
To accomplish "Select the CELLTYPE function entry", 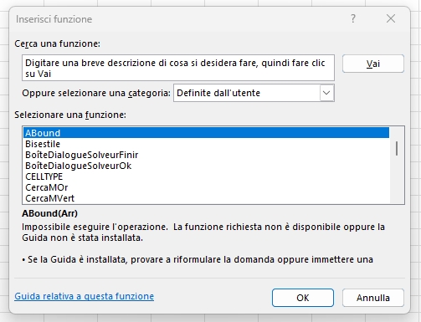I will [206, 176].
